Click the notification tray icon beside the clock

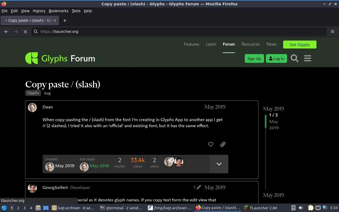tap(325, 208)
